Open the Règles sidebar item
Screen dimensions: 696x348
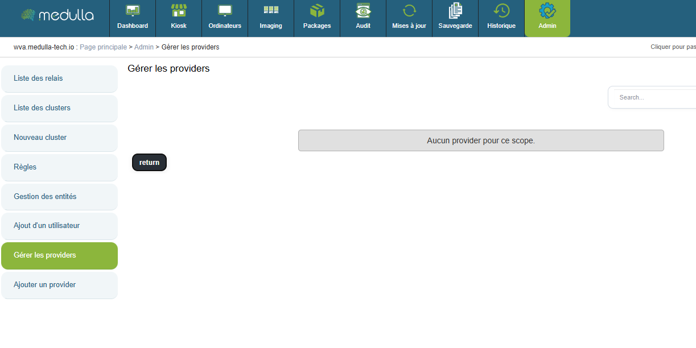point(59,167)
